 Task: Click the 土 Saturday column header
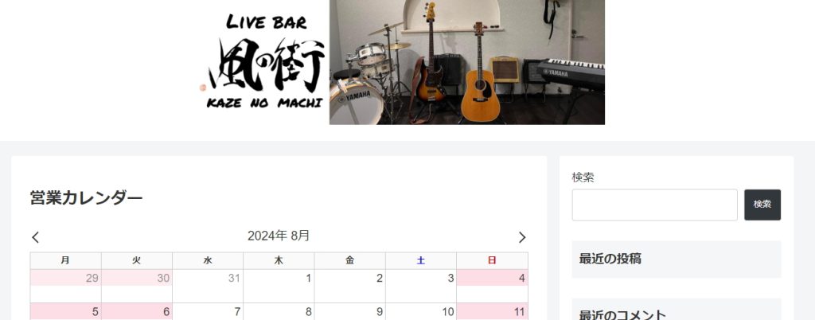coord(421,261)
